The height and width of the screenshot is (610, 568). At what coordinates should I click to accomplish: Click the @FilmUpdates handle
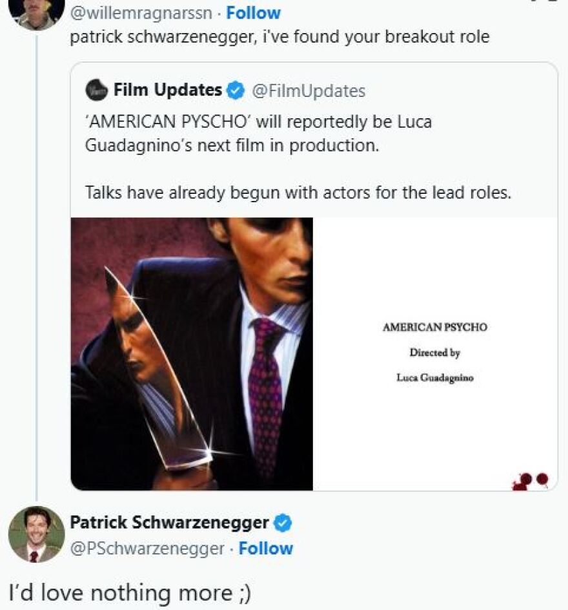[309, 91]
